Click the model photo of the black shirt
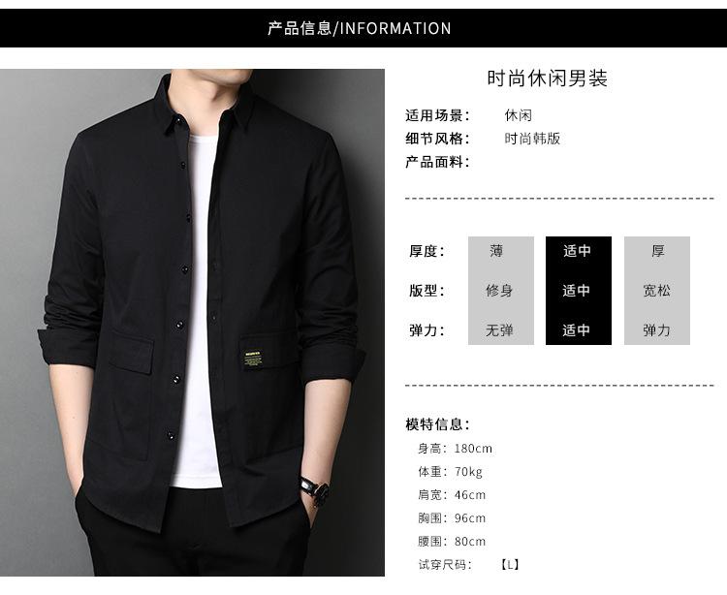 [192, 323]
